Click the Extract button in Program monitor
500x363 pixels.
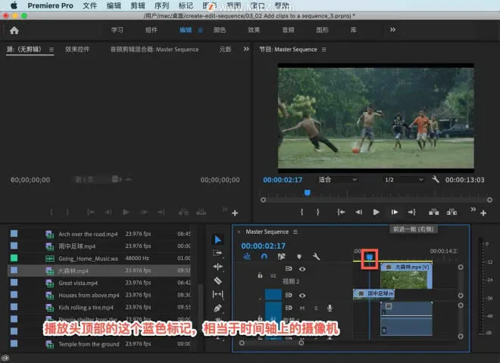click(x=452, y=212)
